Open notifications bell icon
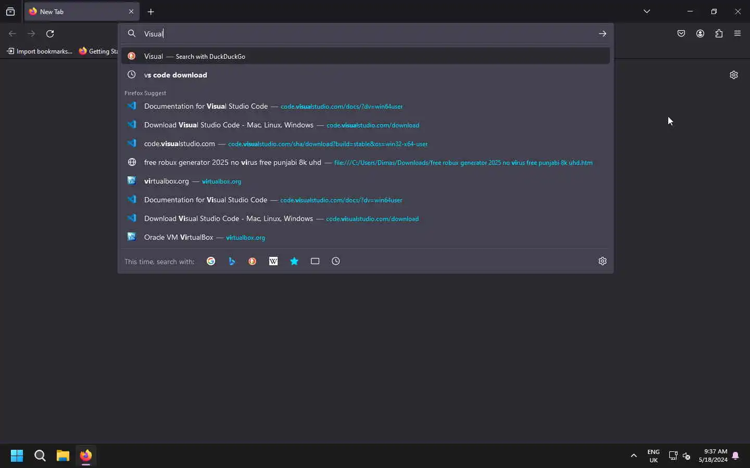 pos(735,456)
